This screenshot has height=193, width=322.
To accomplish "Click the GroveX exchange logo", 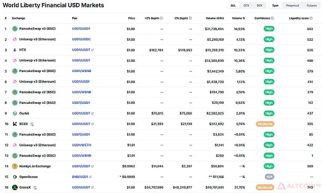I will tap(15, 187).
